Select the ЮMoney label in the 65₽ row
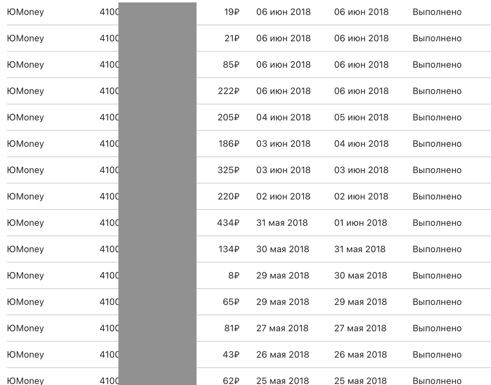The image size is (491, 385). (x=25, y=302)
